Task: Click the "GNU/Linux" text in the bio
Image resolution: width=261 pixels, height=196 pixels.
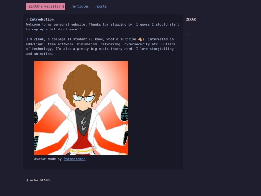Action: click(35, 44)
